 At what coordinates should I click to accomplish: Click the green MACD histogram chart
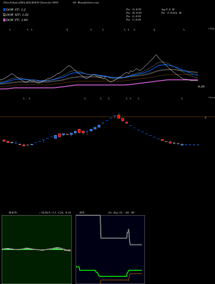(x=37, y=250)
